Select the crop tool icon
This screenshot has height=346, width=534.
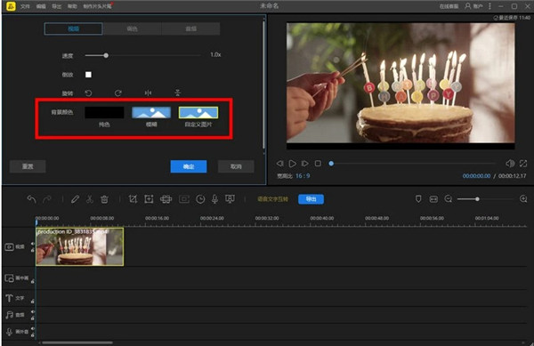click(x=133, y=199)
